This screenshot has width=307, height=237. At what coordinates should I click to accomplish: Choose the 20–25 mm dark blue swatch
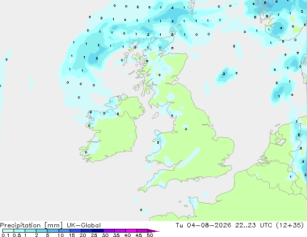[x=87, y=231]
